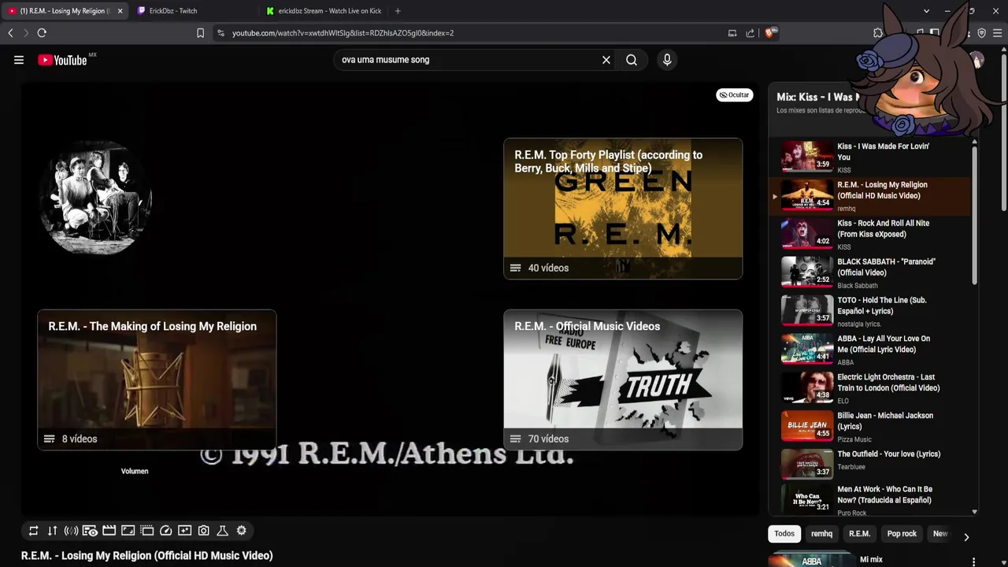Open R.E.M. Official Music Videos card

coord(623,380)
